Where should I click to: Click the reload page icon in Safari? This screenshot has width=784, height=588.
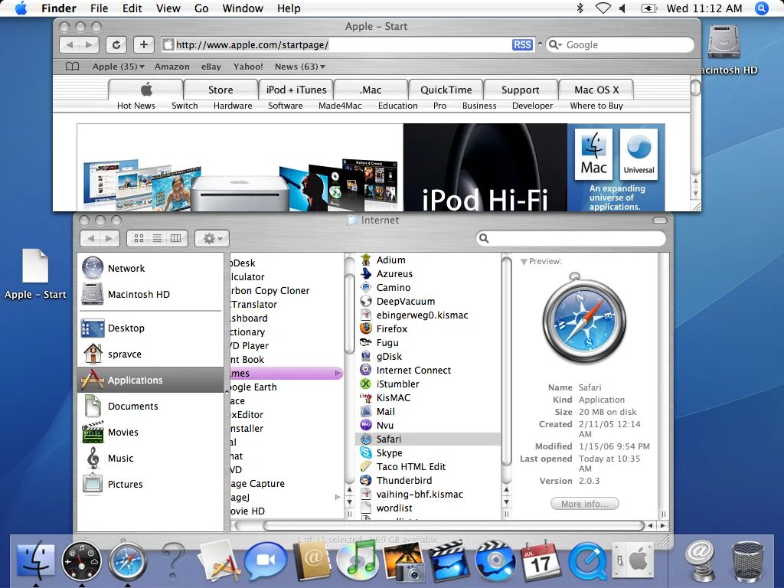[115, 44]
